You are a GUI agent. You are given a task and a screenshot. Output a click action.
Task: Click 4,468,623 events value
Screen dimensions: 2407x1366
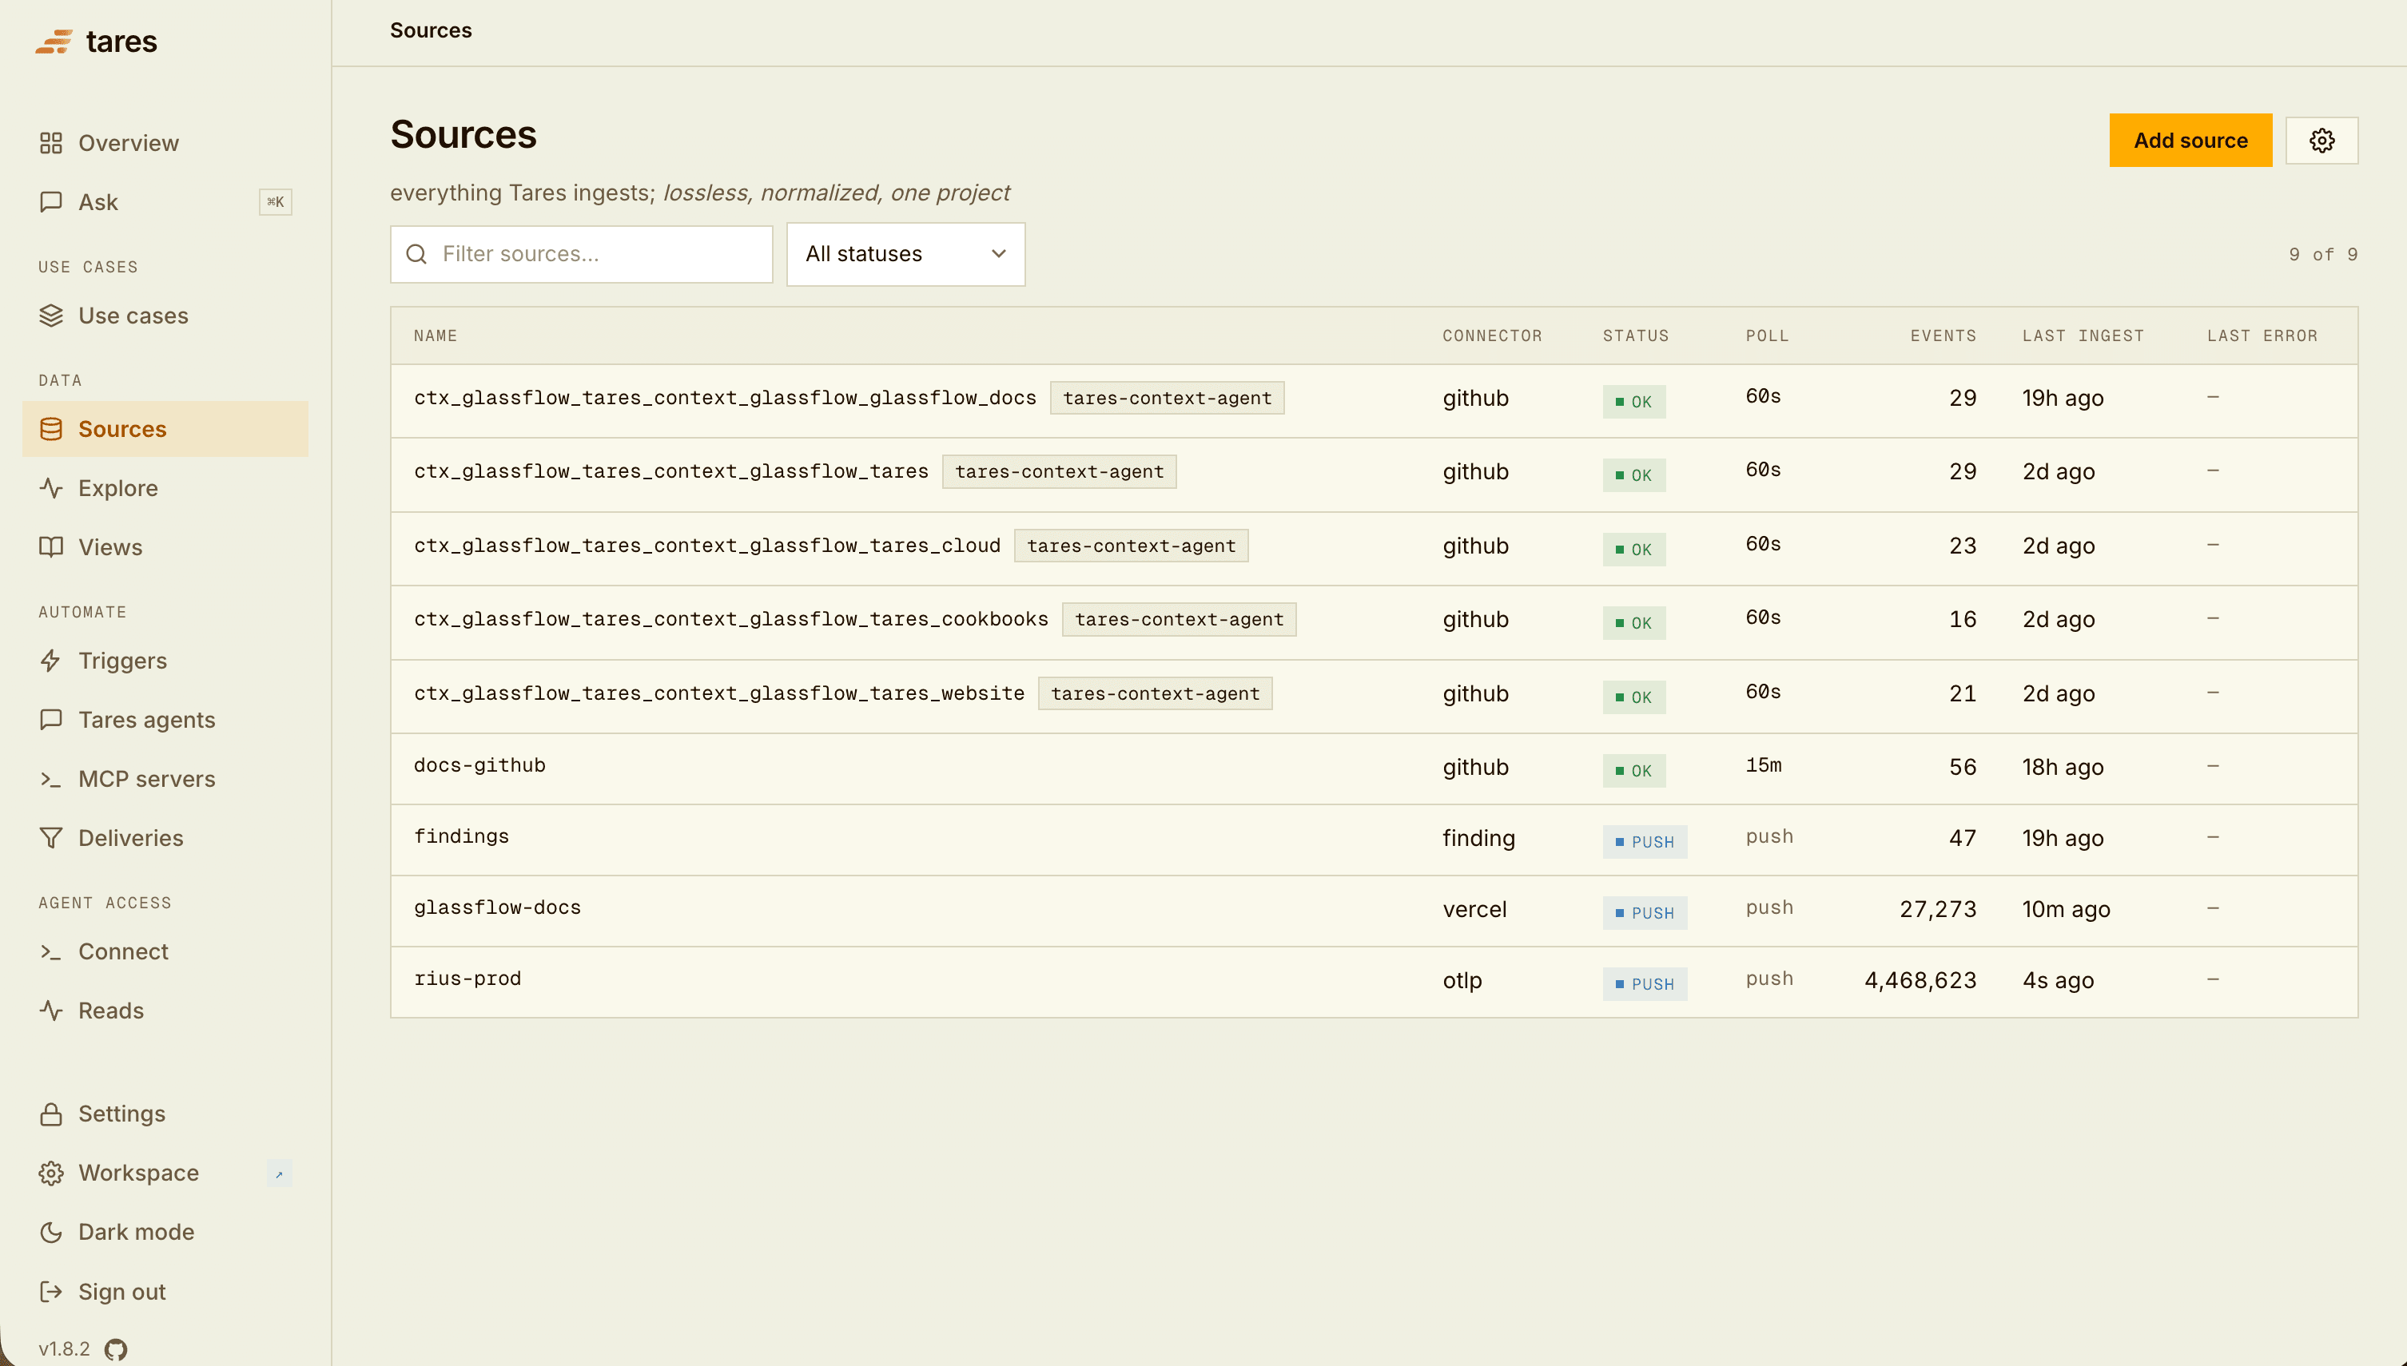tap(1920, 980)
